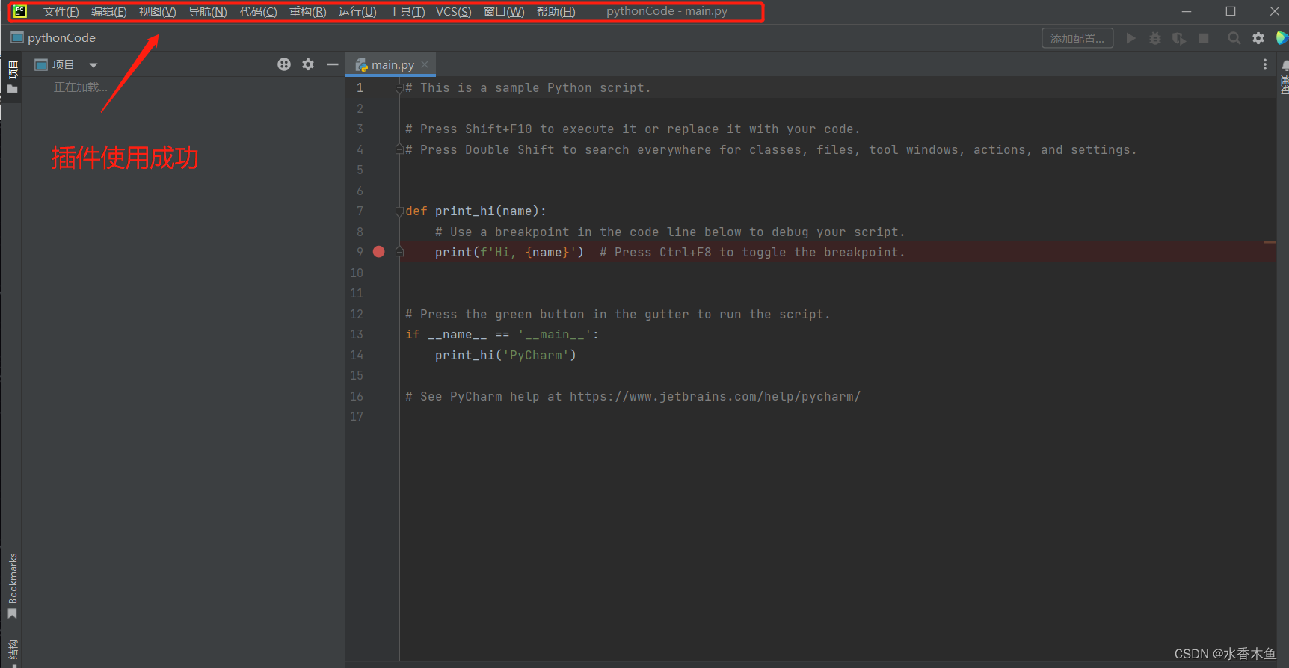Click the 'Press the green button' comment line

point(618,315)
